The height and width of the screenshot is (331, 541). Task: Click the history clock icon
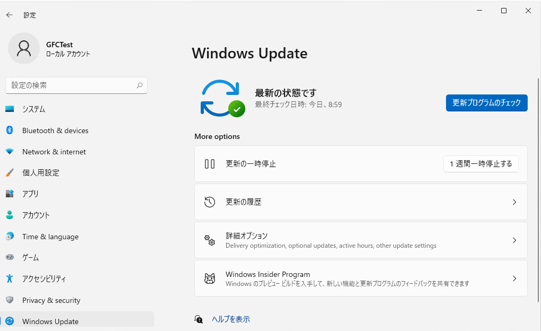[x=209, y=202]
